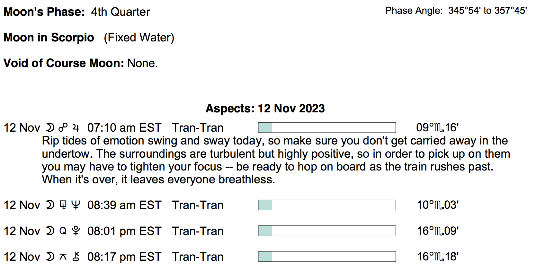Click the strength bar for the 08:17 pm aspect
Screen dimensions: 536x271
[327, 257]
